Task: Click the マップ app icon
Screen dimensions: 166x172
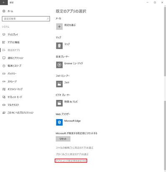Action: click(59, 46)
